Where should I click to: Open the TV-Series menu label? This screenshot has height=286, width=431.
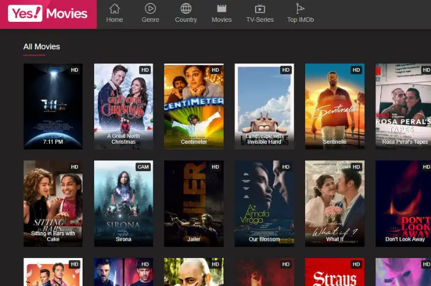[x=260, y=19]
